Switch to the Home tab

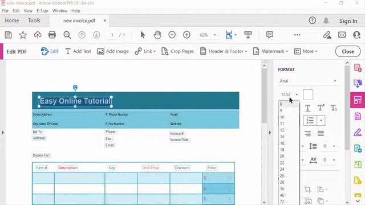[12, 20]
